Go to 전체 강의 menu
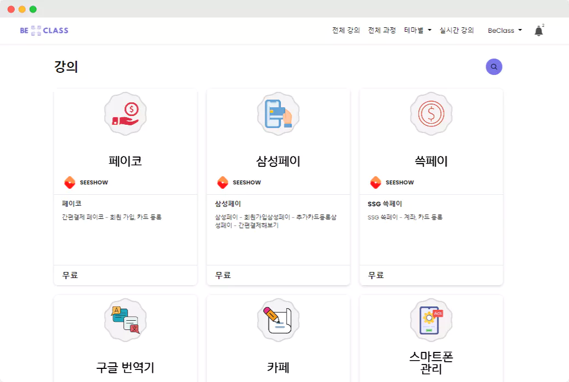This screenshot has height=382, width=569. (x=346, y=31)
